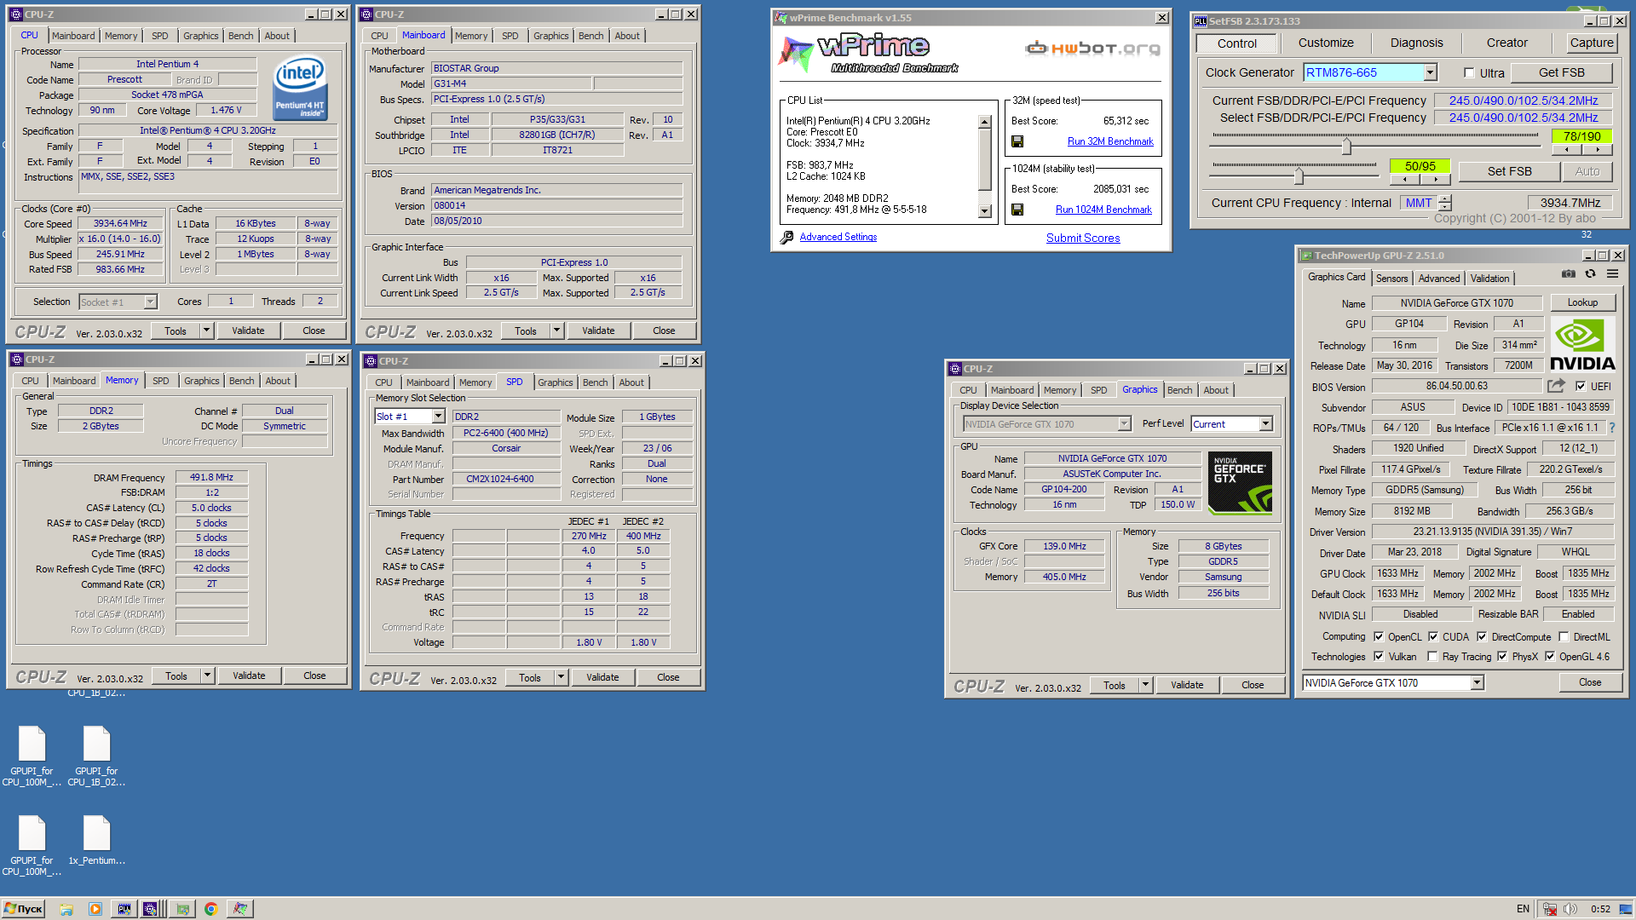Tick the Ultra checkbox in SetFSB
This screenshot has height=920, width=1636.
[x=1469, y=73]
